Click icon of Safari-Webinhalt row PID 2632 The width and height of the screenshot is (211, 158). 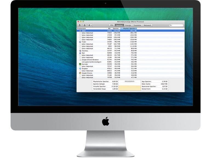tap(80, 46)
